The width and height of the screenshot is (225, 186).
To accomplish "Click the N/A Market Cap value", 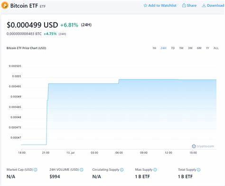I will (11, 176).
